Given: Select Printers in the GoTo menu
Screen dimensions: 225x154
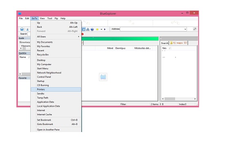Looking at the screenshot, I should 56,90.
